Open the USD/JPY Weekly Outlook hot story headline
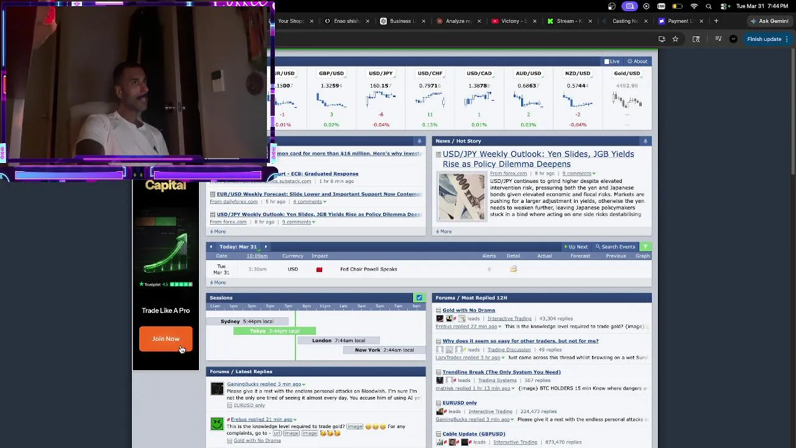Viewport: 796px width, 448px height. coord(539,159)
